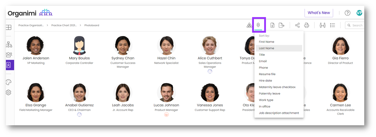Image resolution: width=376 pixels, height=137 pixels.
Task: Click the triangle-stacked circles group icon
Action: pyautogui.click(x=249, y=25)
